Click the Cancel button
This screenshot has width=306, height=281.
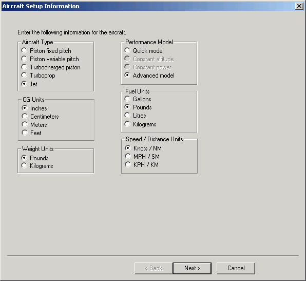236,268
